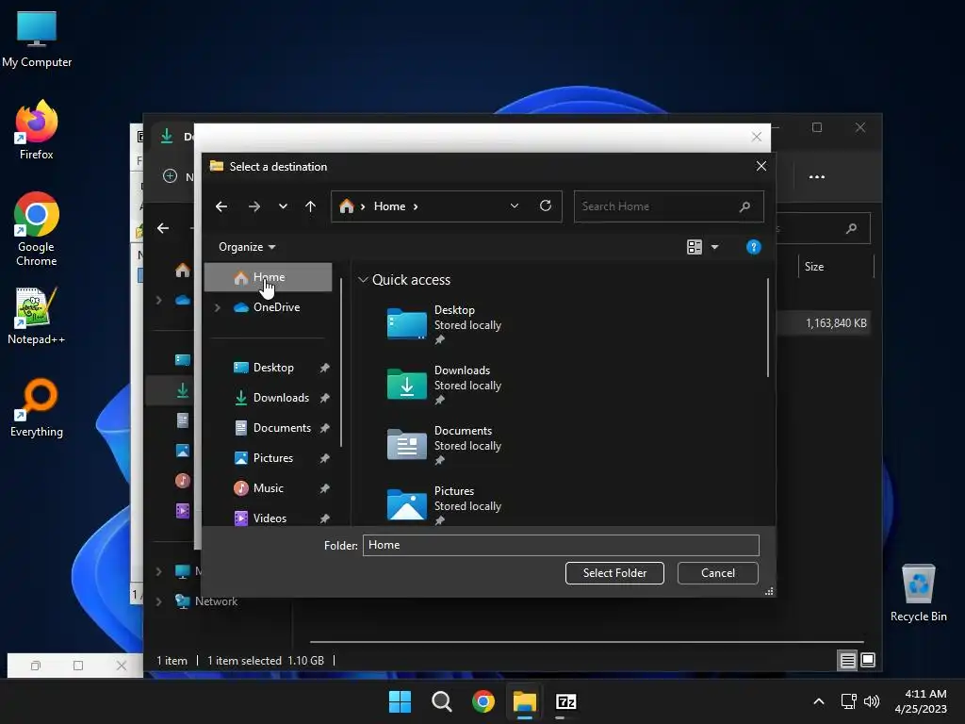This screenshot has height=724, width=965.
Task: Select Downloads in the dialog sidebar
Action: click(x=271, y=398)
